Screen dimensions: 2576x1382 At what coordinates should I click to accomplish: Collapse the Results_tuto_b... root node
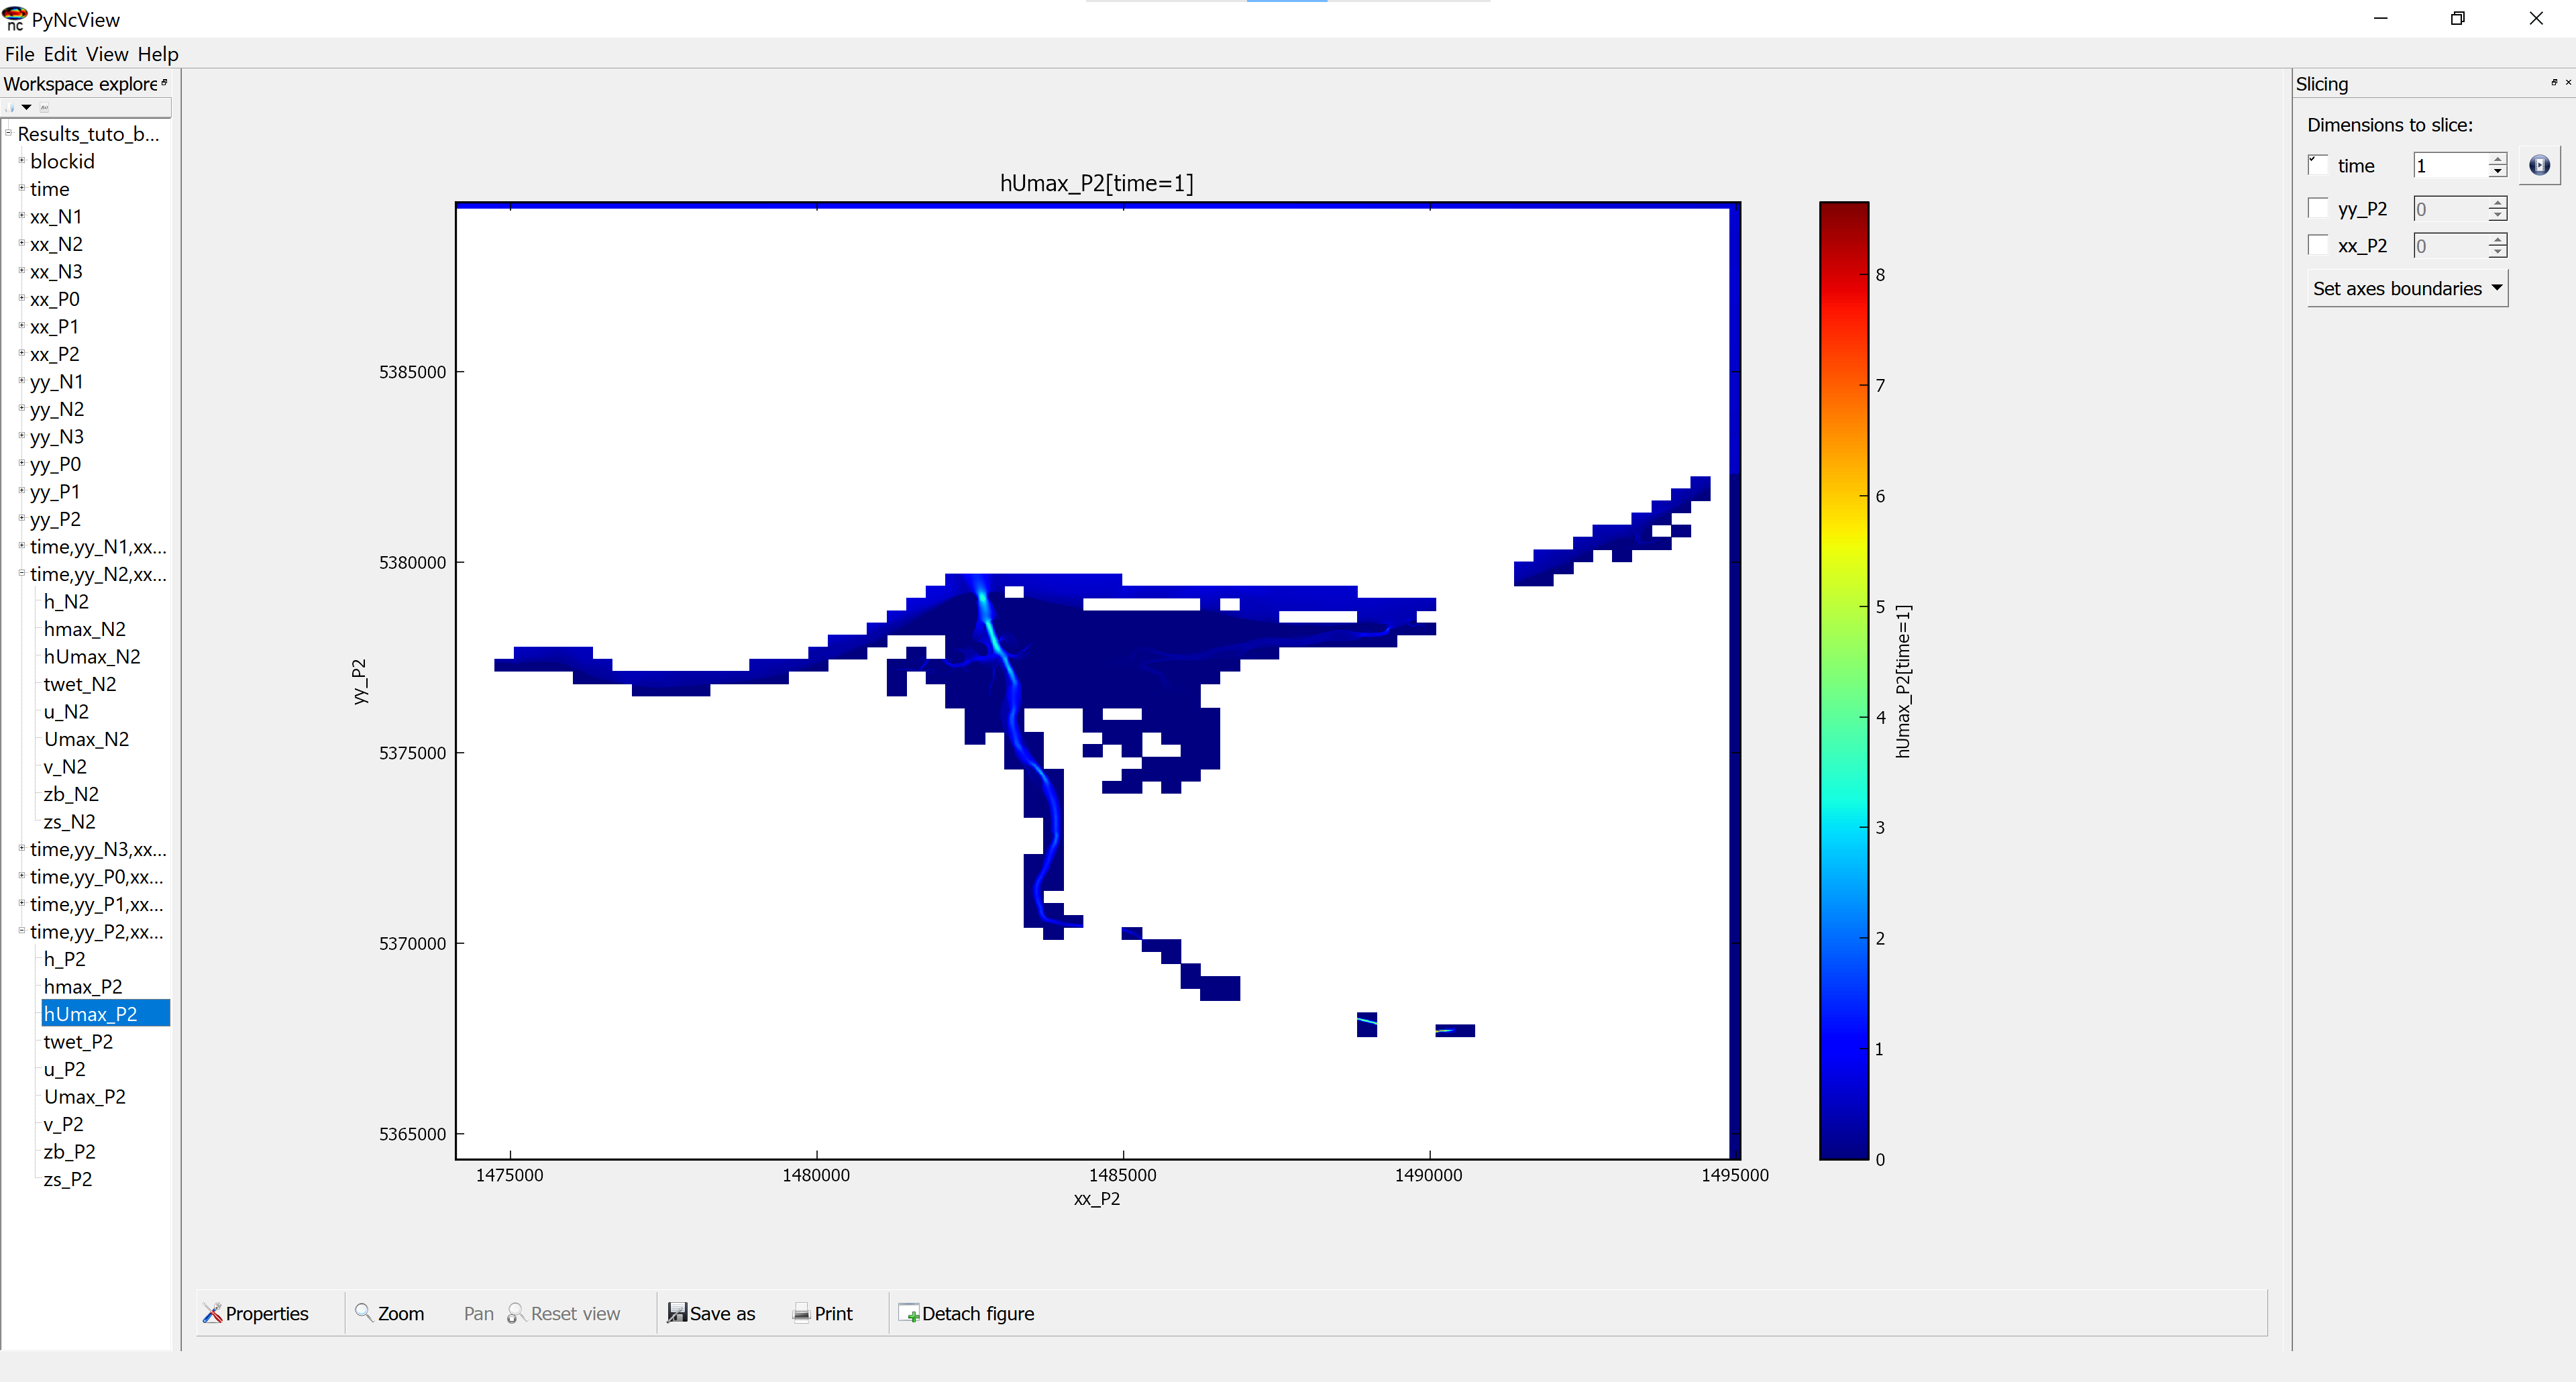pos(9,133)
